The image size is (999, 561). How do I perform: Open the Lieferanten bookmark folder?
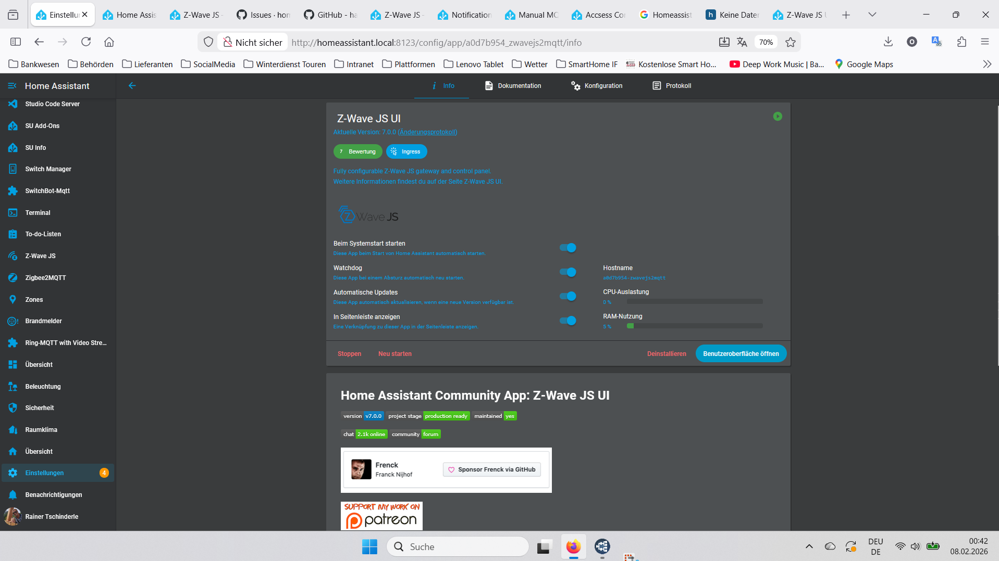pos(147,64)
